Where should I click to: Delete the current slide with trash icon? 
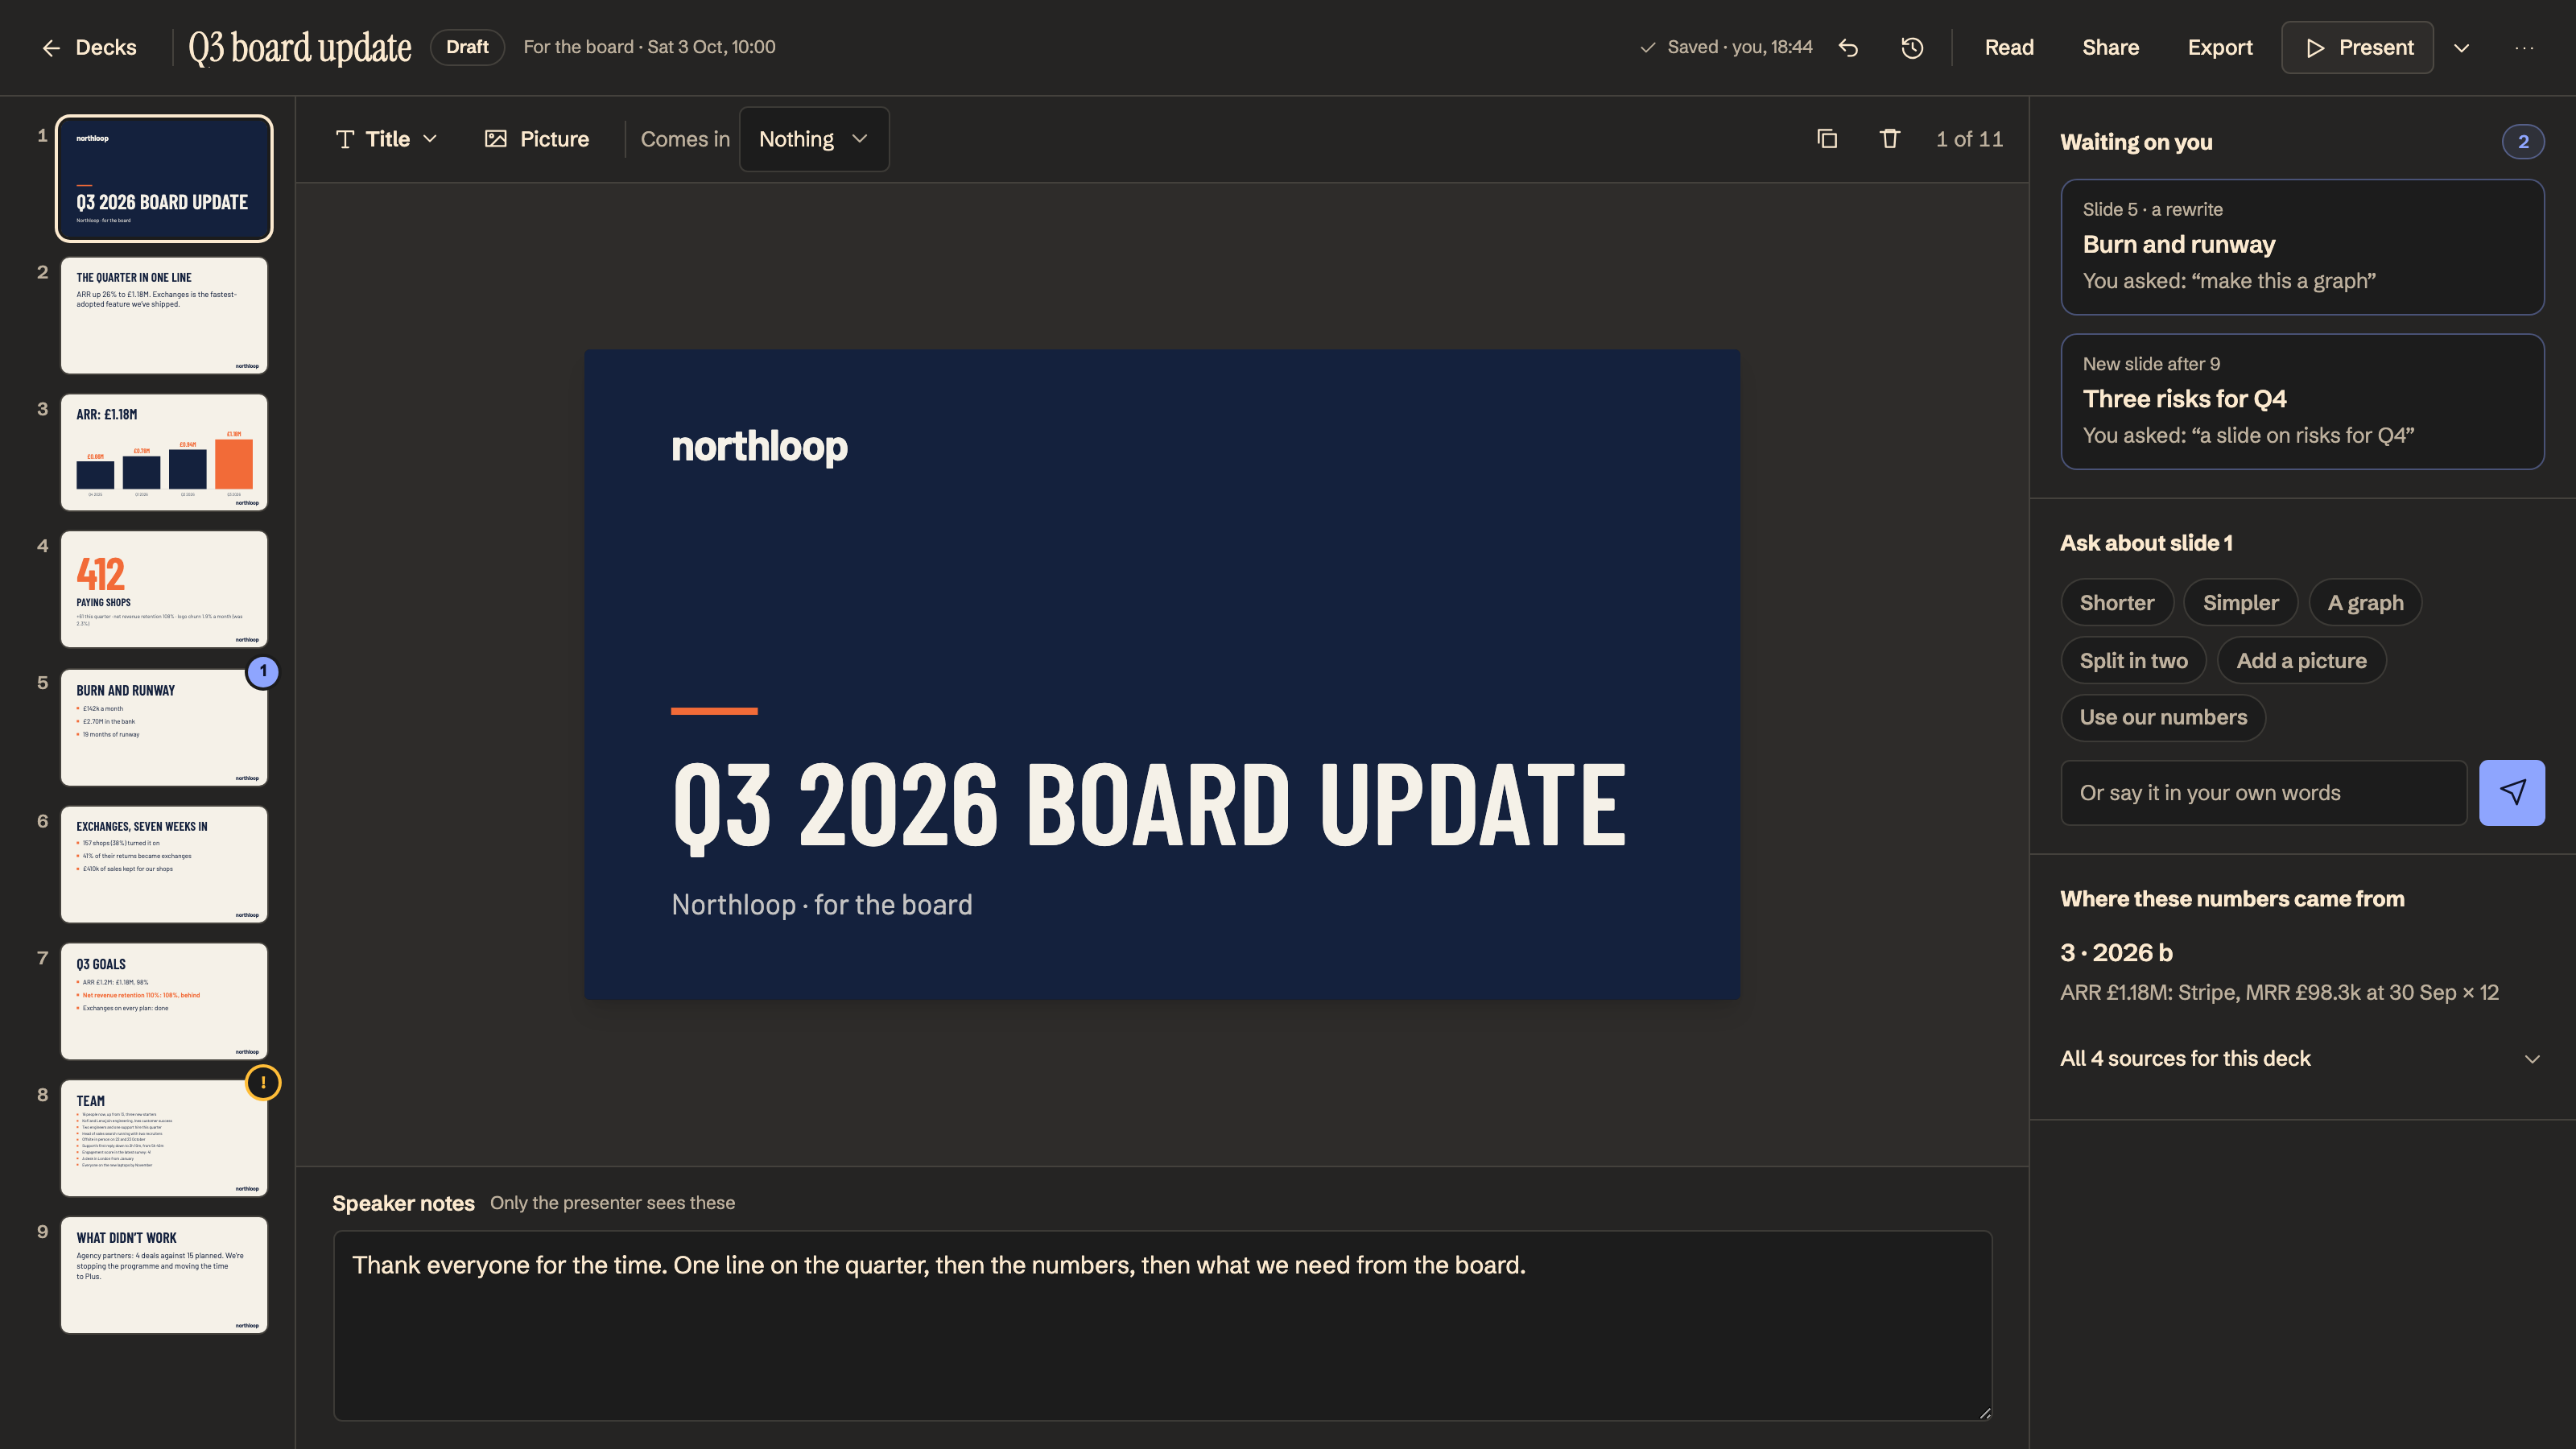coord(1889,139)
